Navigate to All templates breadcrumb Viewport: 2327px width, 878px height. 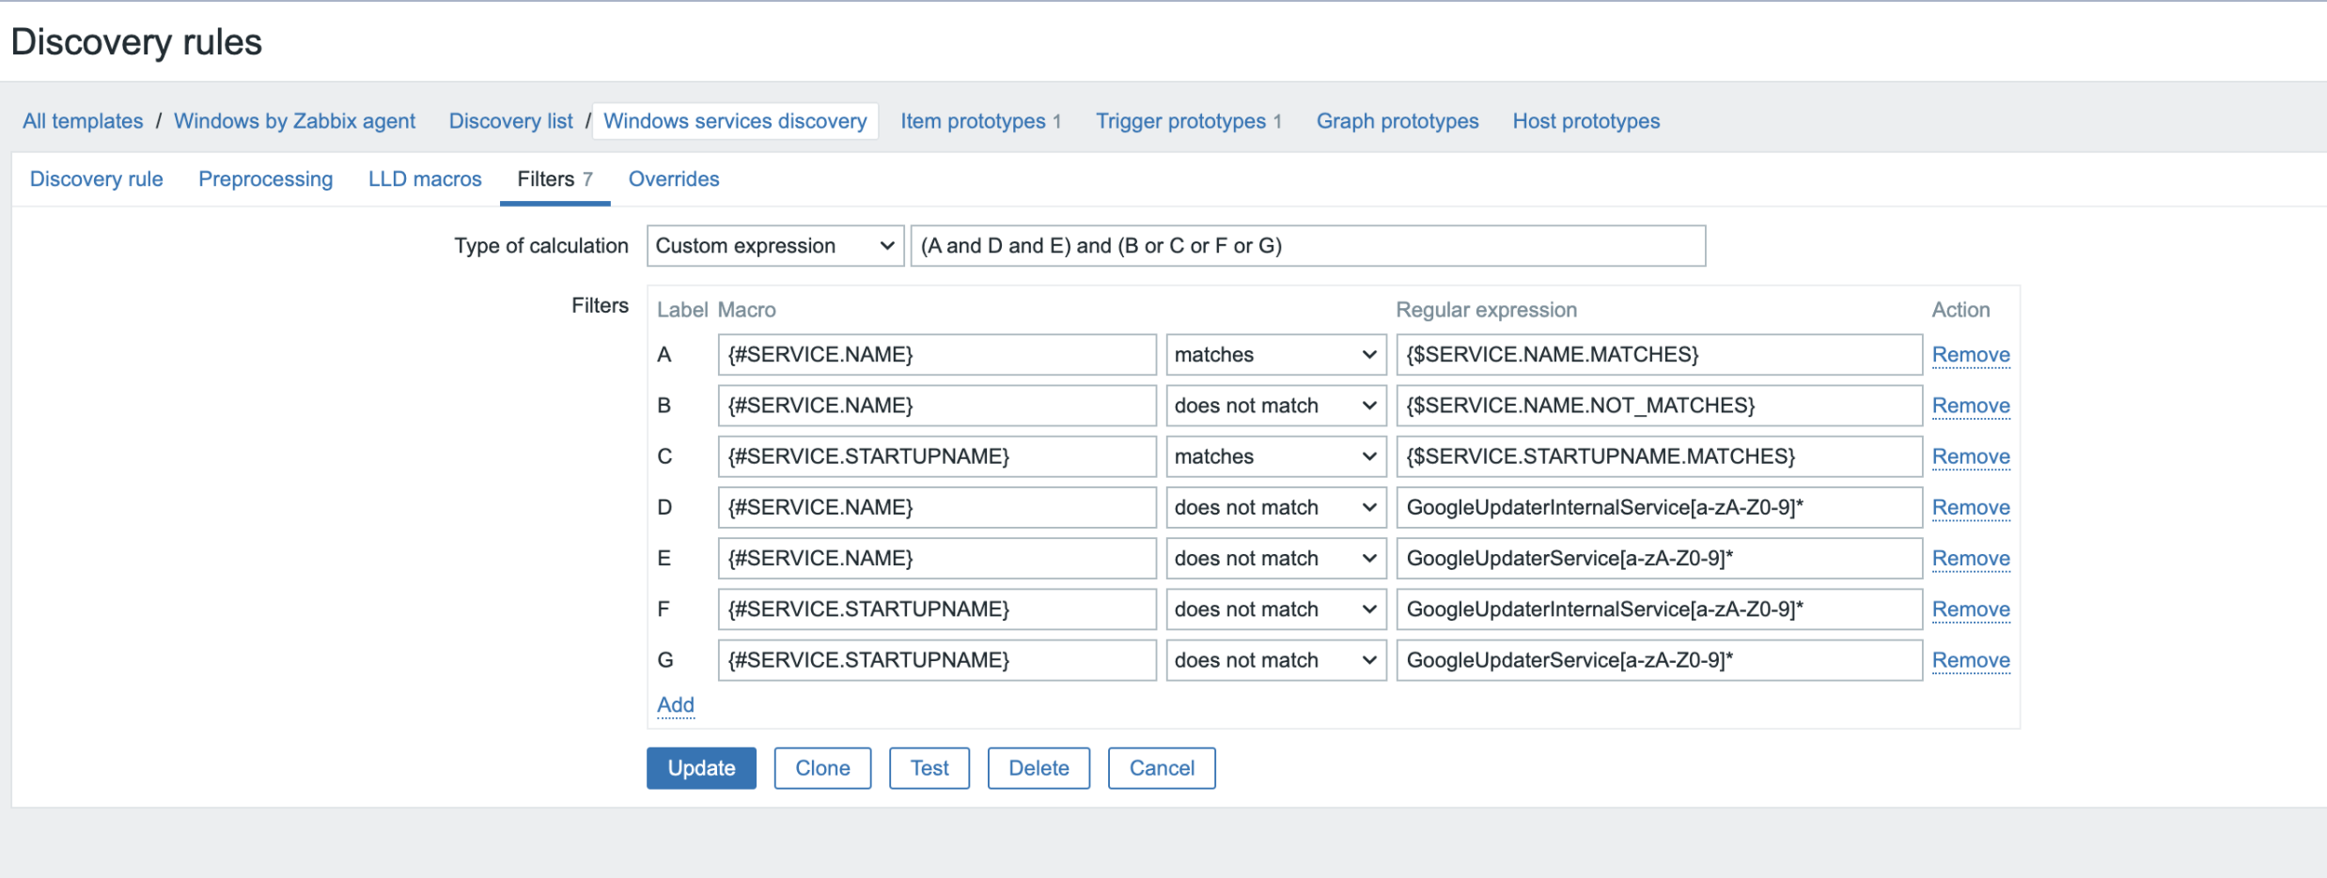tap(83, 121)
